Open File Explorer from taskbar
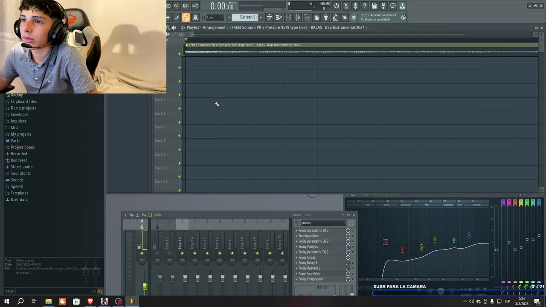The height and width of the screenshot is (307, 546). coord(48,301)
